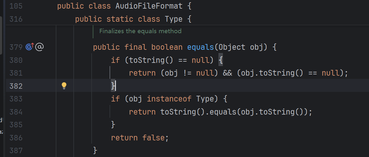Click line number 380 in the gutter
Screen dimensions: 369x157
pyautogui.click(x=16, y=60)
